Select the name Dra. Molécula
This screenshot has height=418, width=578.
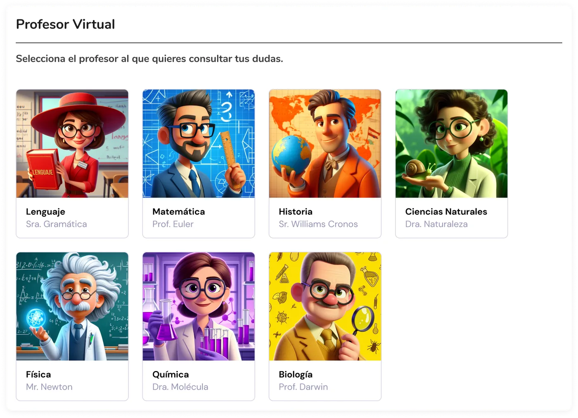pyautogui.click(x=180, y=387)
